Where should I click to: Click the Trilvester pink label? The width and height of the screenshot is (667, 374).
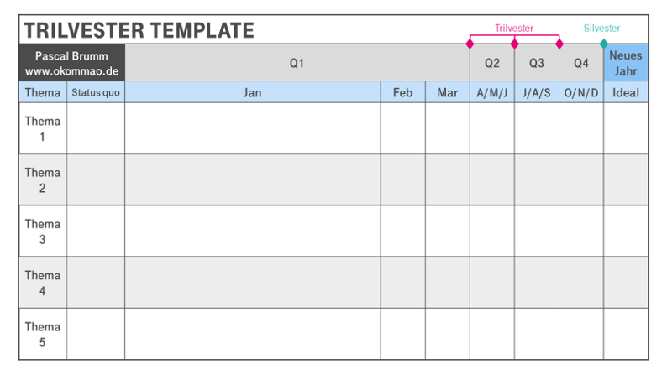[x=514, y=29]
